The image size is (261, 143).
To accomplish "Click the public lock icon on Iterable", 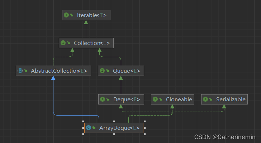I will [x=72, y=15].
